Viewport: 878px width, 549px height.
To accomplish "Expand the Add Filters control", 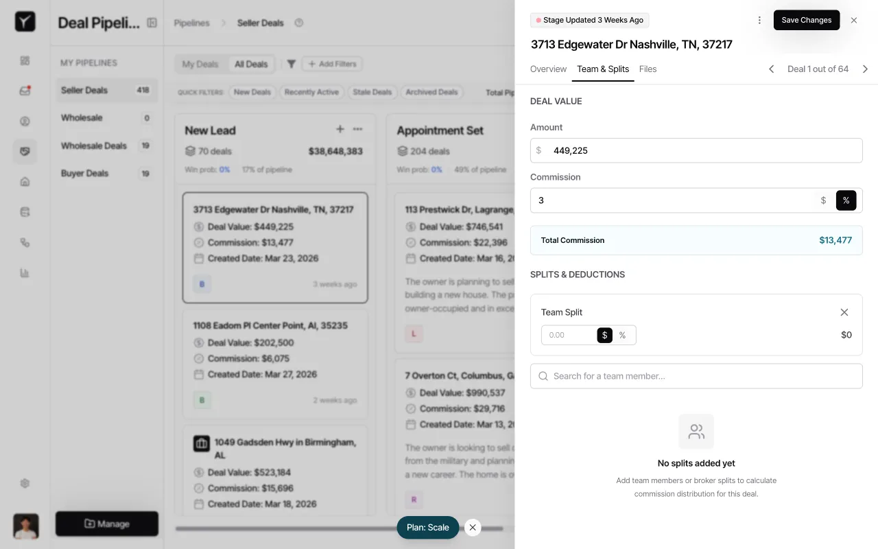I will [x=332, y=64].
